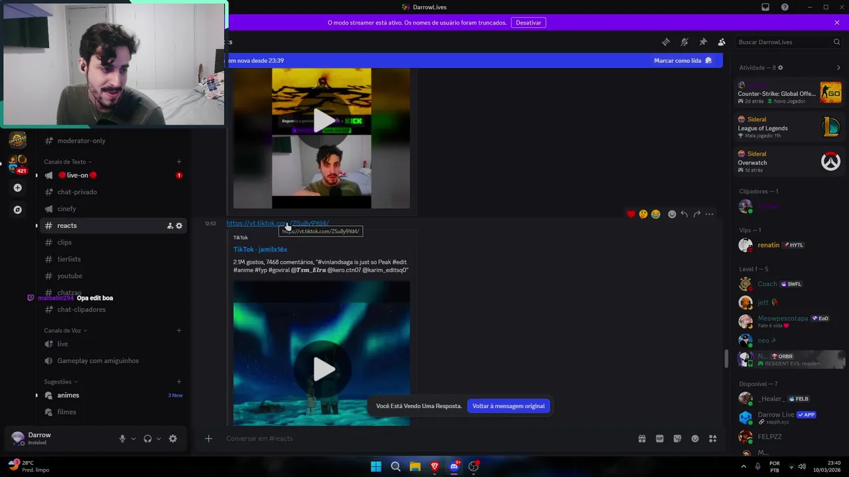
Task: Add channel to Canais de Texto
Action: pyautogui.click(x=179, y=162)
